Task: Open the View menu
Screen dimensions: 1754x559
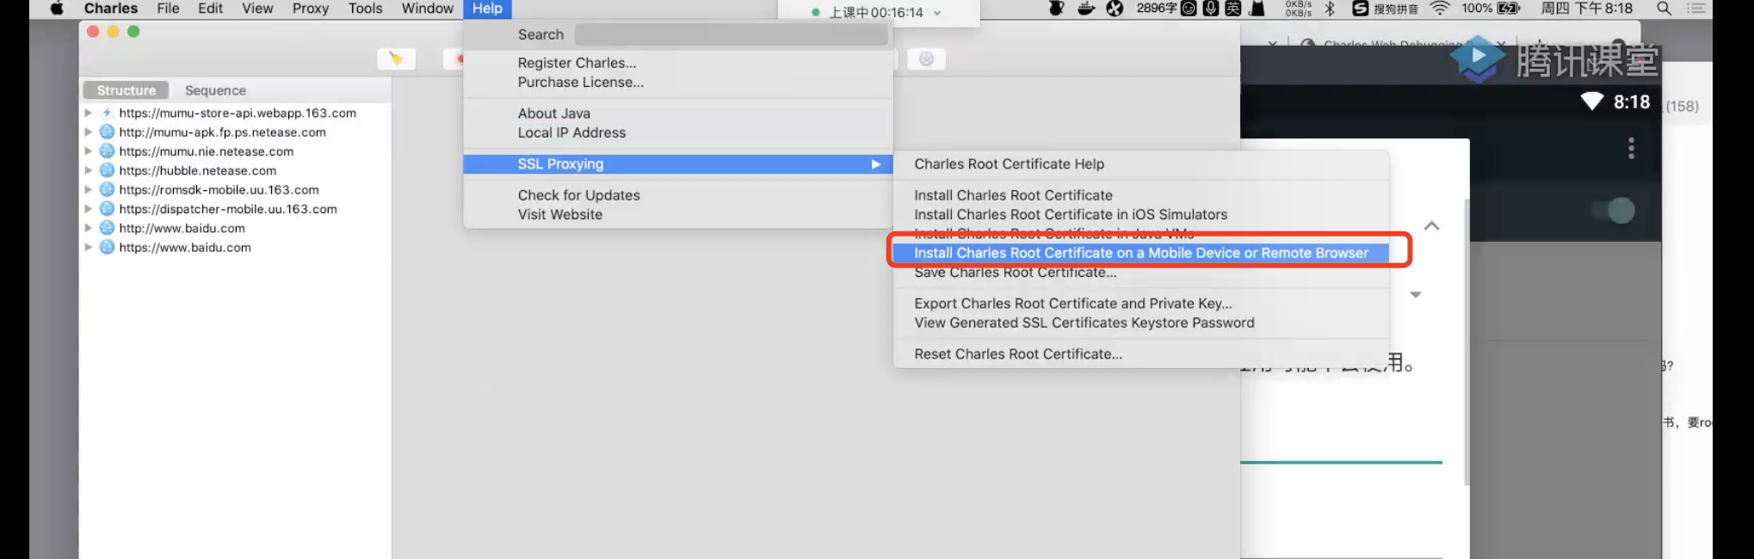Action: click(257, 9)
